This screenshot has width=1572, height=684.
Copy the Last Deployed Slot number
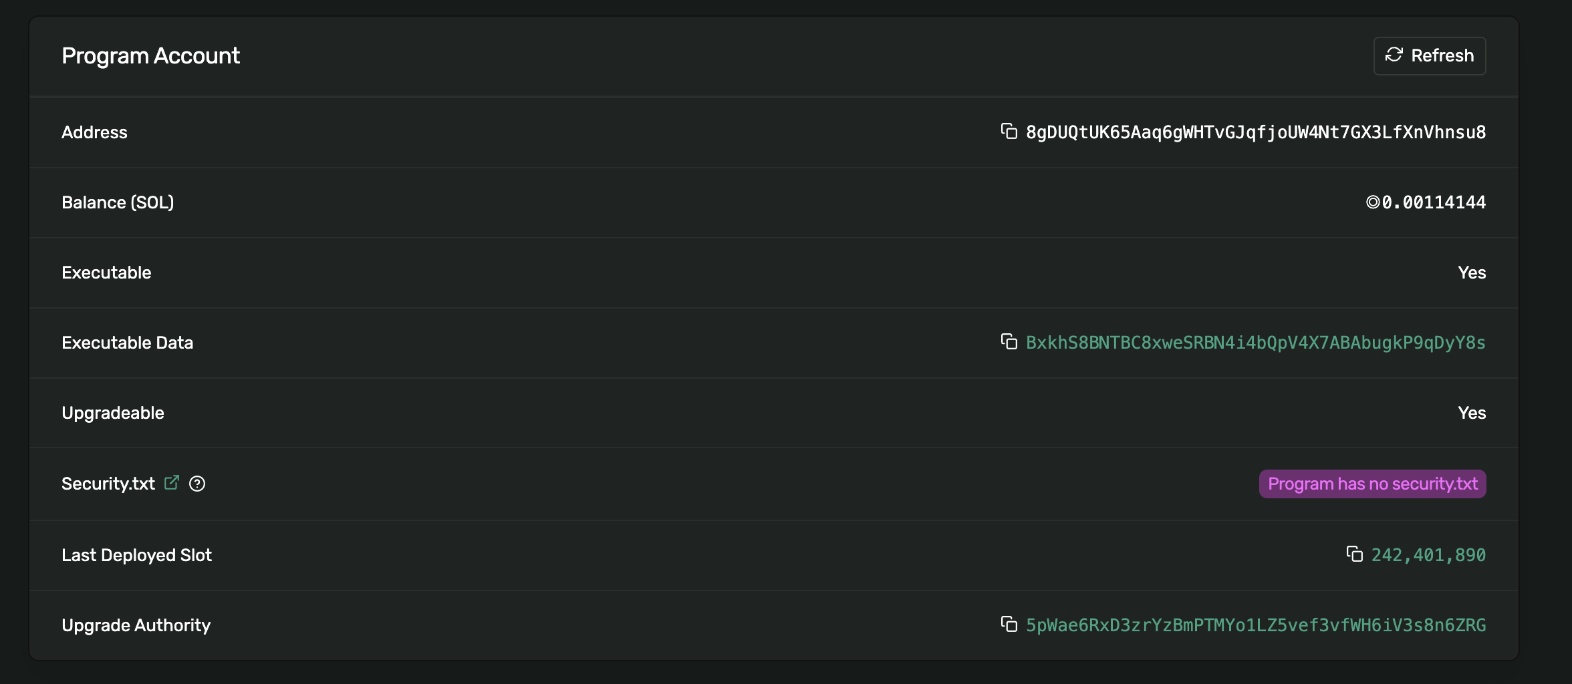pos(1354,554)
